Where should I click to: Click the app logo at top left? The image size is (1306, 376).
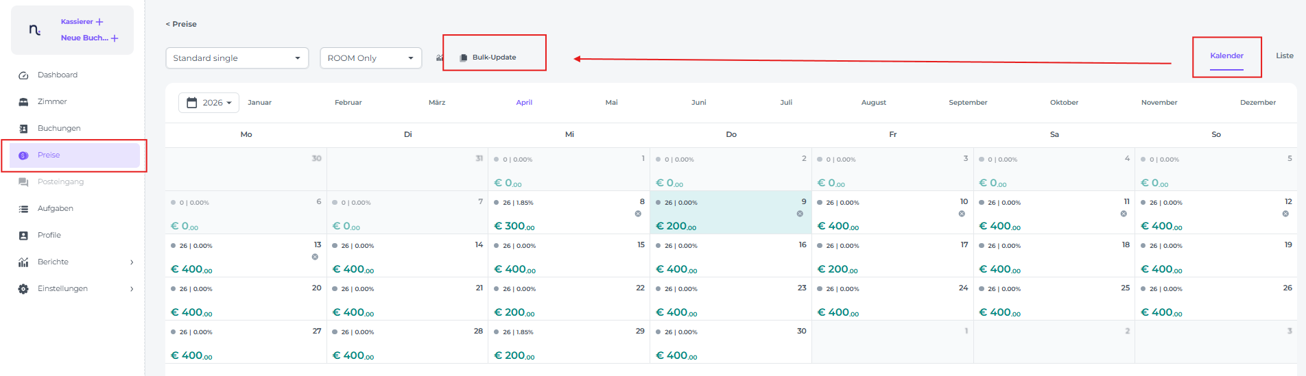click(34, 30)
